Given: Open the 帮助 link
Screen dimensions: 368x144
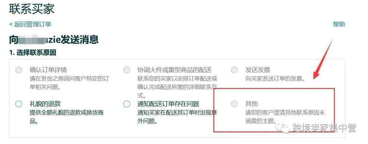Looking at the screenshot, I should (x=339, y=24).
